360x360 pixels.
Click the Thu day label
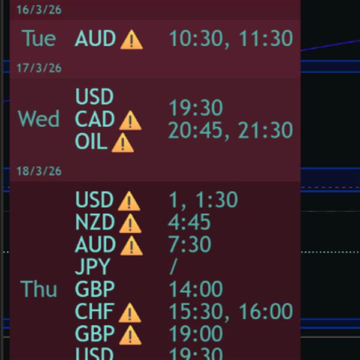point(38,289)
